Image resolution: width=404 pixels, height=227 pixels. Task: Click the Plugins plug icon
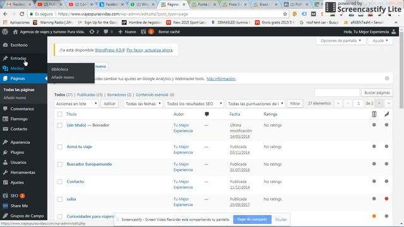click(x=6, y=152)
